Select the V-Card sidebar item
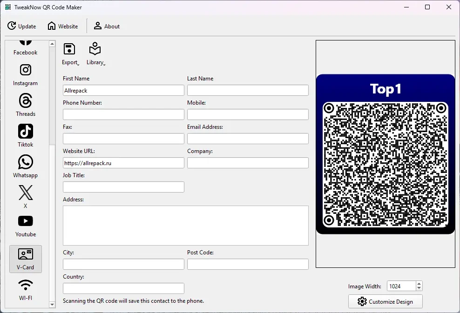The height and width of the screenshot is (313, 460). tap(26, 259)
